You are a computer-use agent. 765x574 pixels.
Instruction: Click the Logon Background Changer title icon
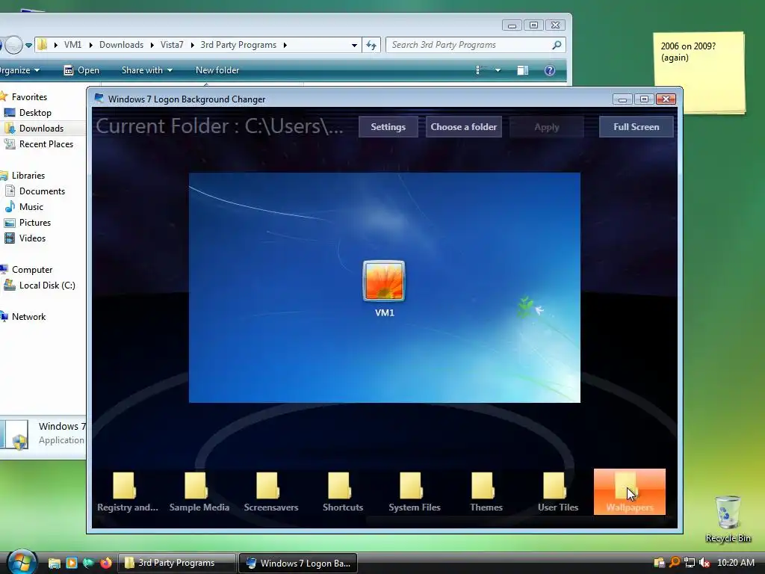(x=99, y=99)
